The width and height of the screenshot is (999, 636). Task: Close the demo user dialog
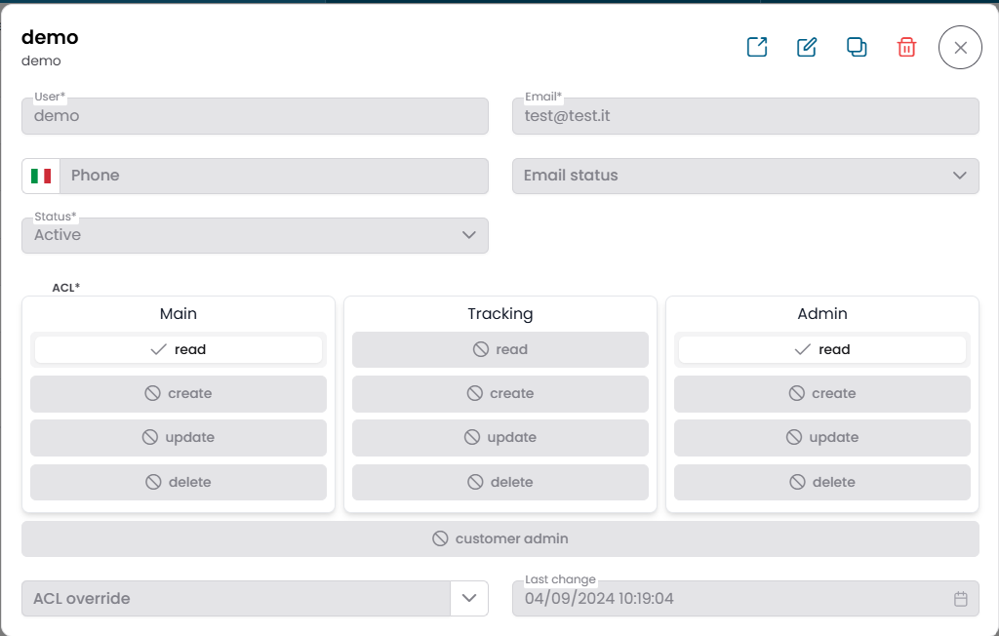[x=960, y=47]
